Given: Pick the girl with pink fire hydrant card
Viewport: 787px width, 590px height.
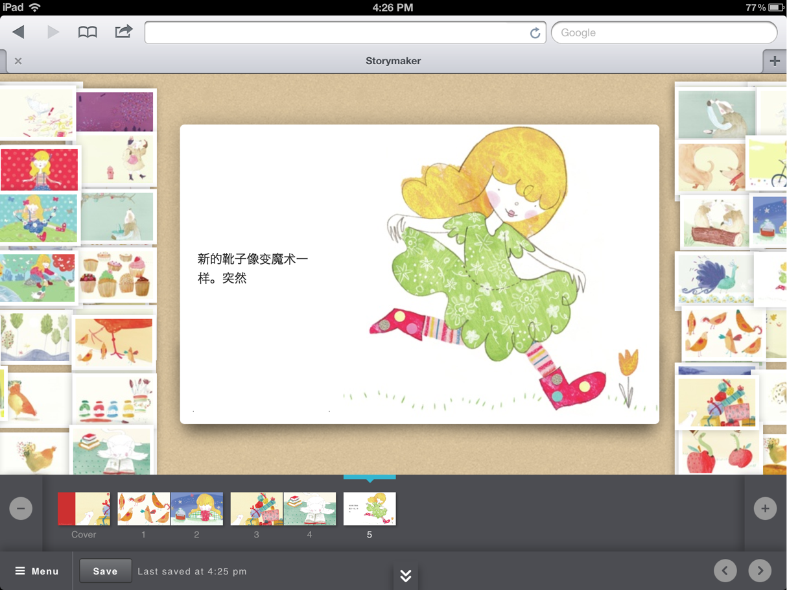Looking at the screenshot, I should [117, 158].
